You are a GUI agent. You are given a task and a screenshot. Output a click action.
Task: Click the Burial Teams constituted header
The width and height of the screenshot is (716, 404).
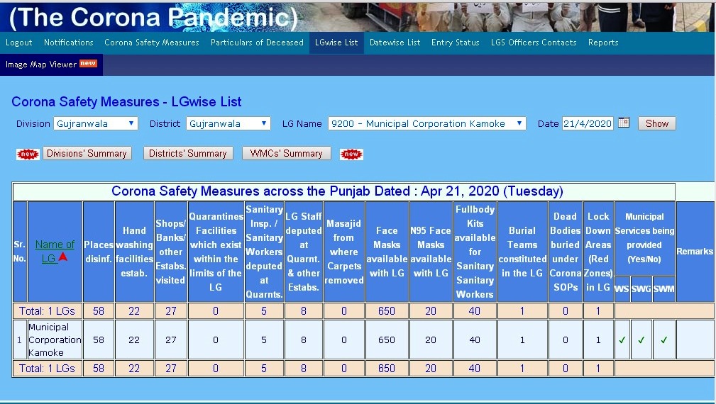[x=522, y=252]
